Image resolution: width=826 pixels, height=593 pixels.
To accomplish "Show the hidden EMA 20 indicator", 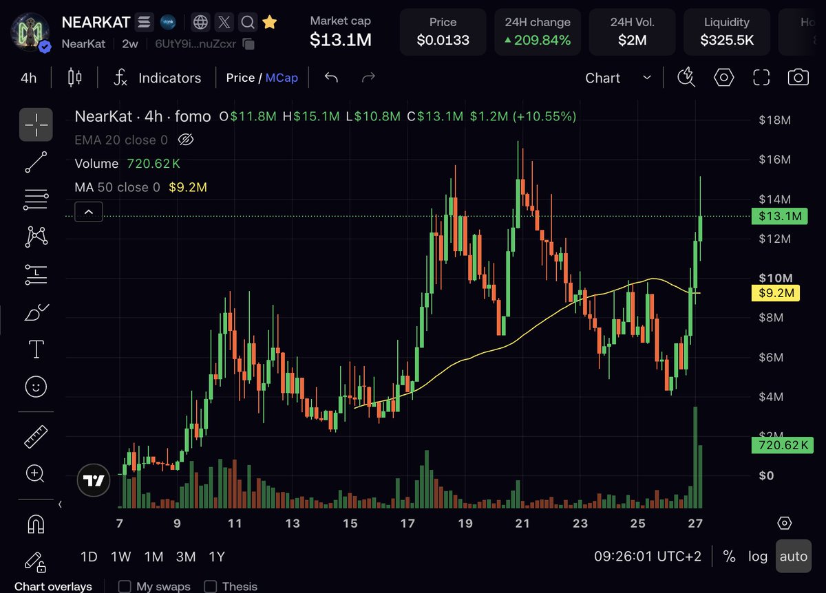I will click(x=185, y=140).
